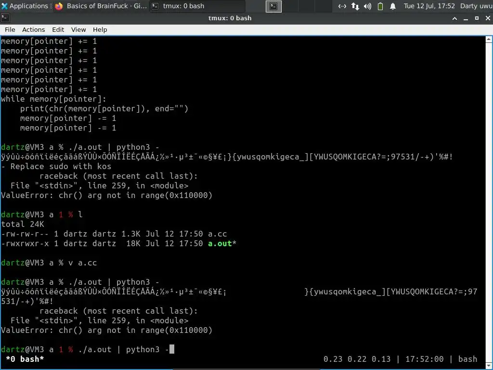The image size is (493, 370).
Task: Open the File menu
Action: click(x=10, y=29)
